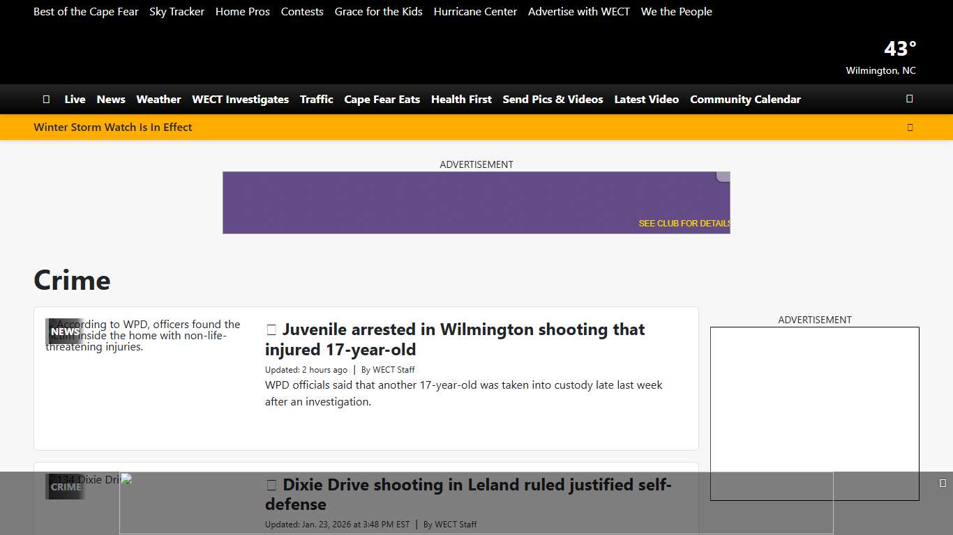This screenshot has width=953, height=535.
Task: Open the Weather menu item
Action: pyautogui.click(x=158, y=100)
